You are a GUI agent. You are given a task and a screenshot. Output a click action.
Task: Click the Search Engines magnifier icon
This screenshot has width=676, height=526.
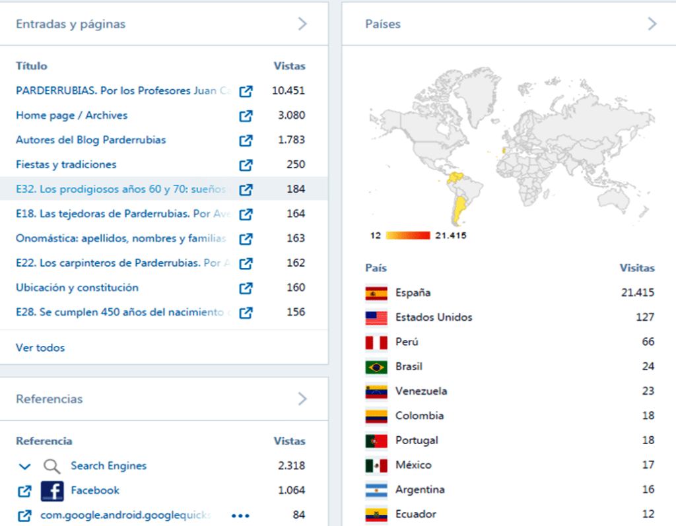(x=52, y=467)
